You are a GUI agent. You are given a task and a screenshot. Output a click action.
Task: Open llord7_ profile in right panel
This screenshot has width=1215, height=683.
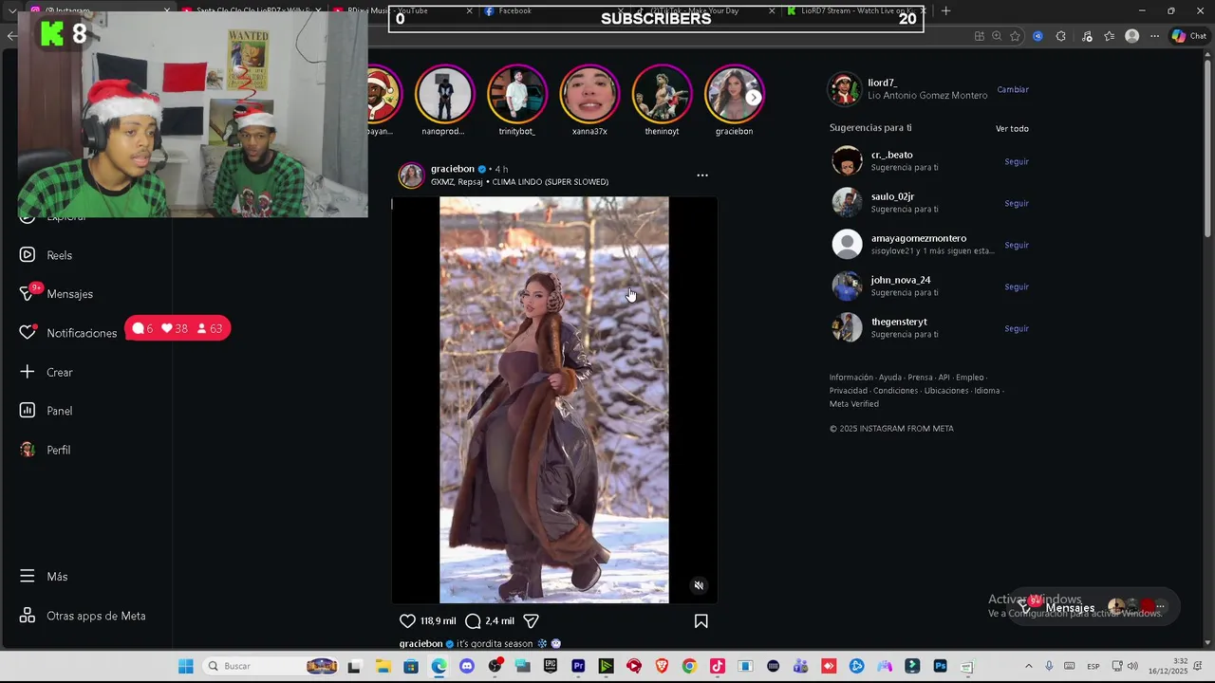[x=882, y=83]
